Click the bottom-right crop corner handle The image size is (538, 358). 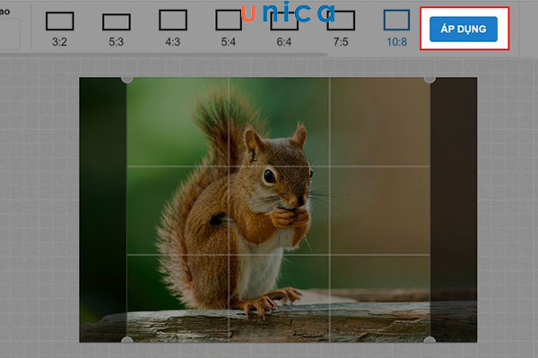430,340
